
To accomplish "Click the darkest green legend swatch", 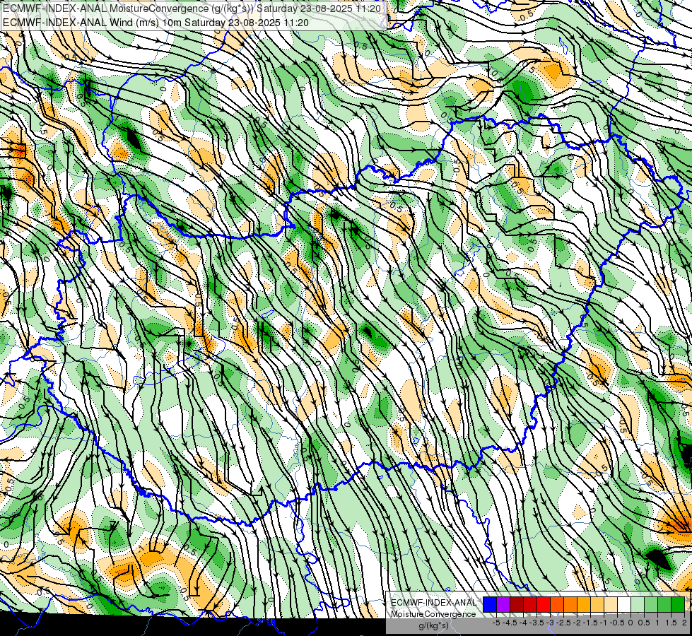I will [678, 604].
